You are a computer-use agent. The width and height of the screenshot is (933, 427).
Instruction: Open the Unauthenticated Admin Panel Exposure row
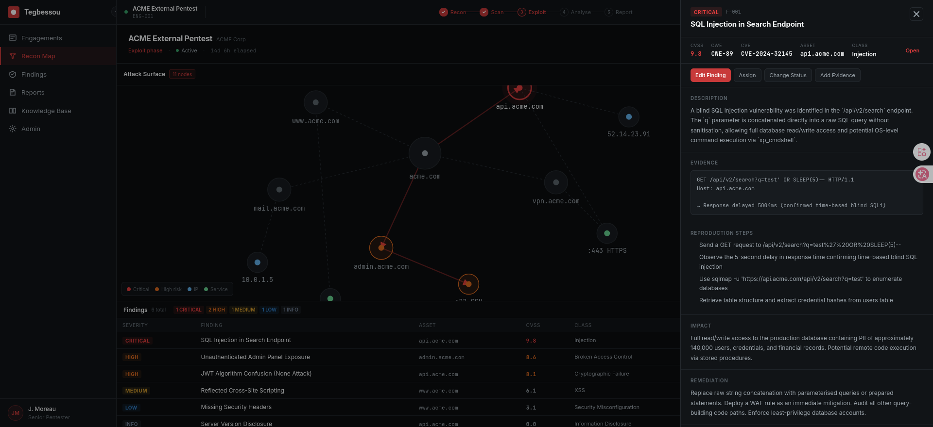(398, 357)
